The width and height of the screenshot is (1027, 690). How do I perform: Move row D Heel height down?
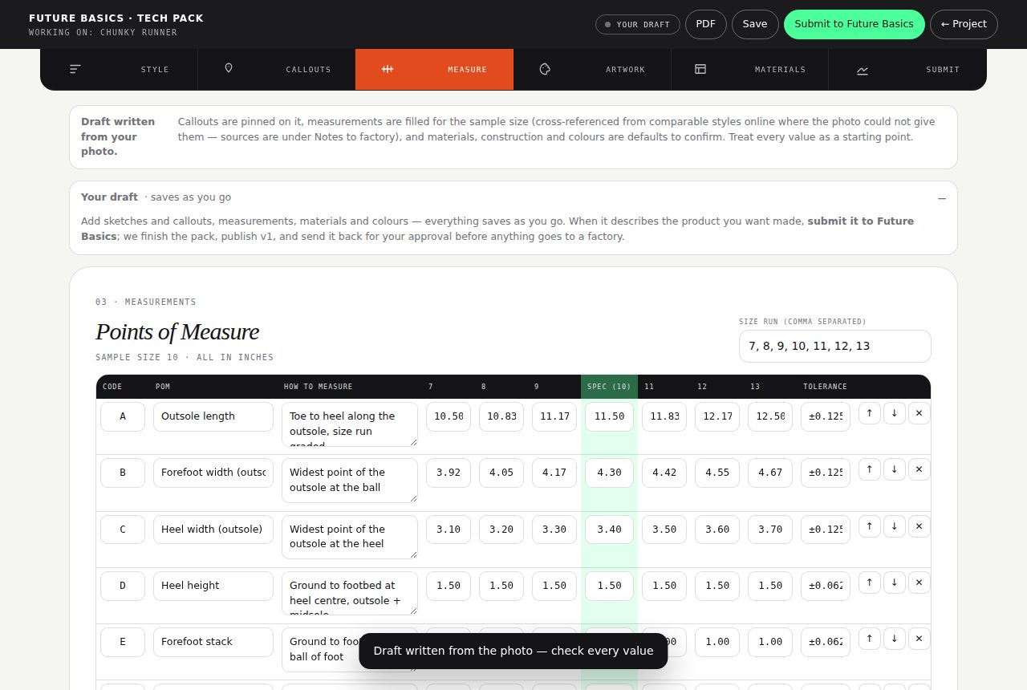click(x=895, y=582)
